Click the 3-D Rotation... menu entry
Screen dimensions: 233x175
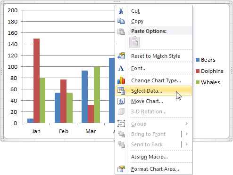point(153,111)
